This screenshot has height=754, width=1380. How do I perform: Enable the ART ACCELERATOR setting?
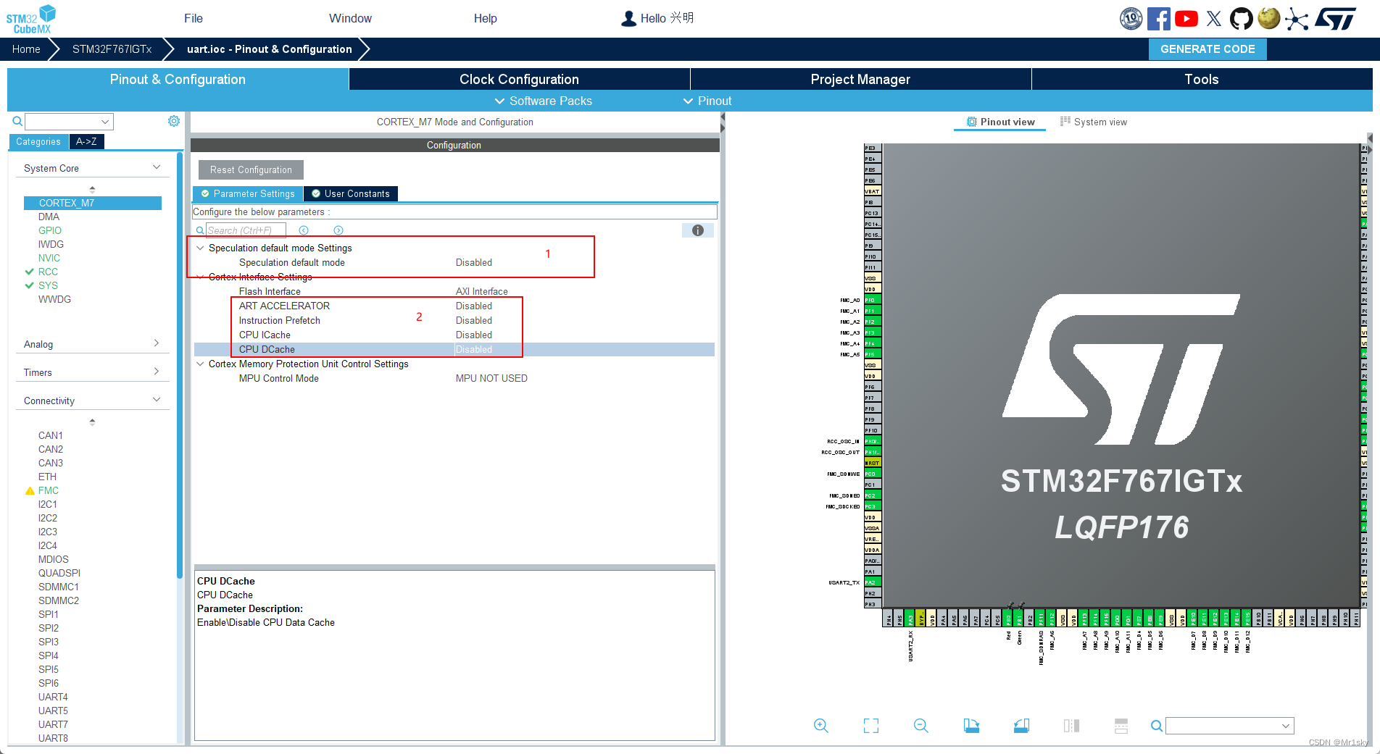(x=474, y=306)
